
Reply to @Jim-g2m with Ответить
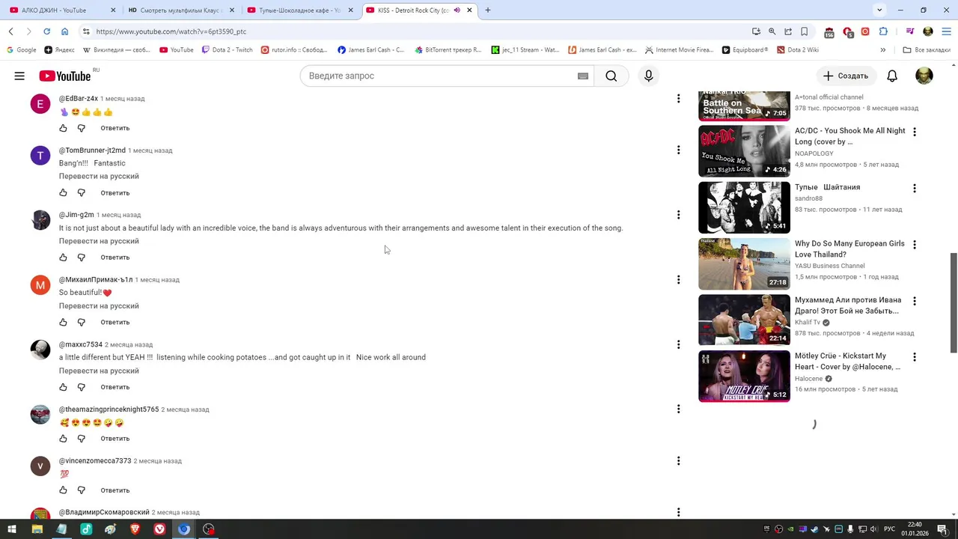(x=115, y=258)
